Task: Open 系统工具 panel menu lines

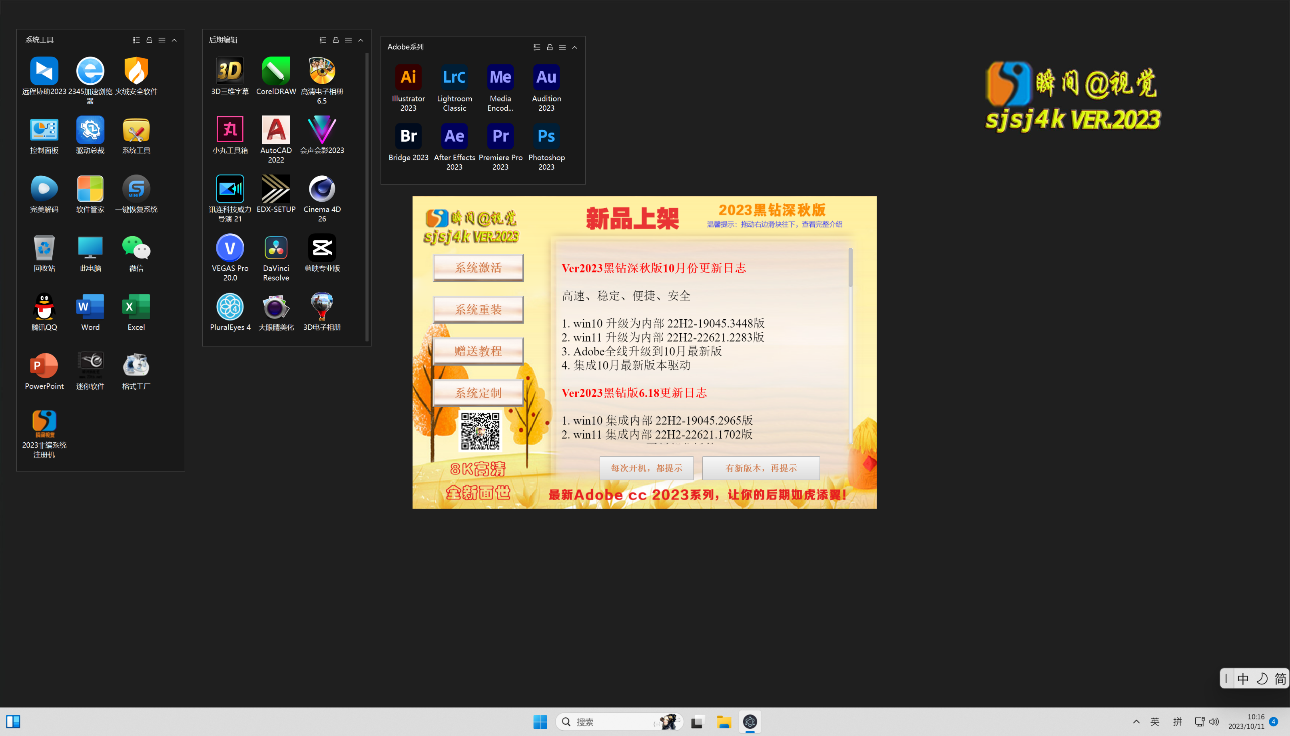Action: pyautogui.click(x=162, y=40)
